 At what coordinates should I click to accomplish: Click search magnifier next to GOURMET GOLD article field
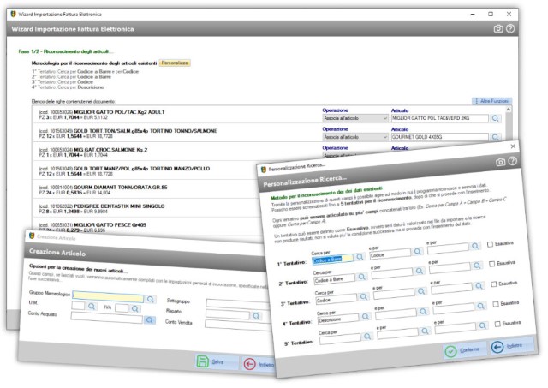tap(496, 137)
